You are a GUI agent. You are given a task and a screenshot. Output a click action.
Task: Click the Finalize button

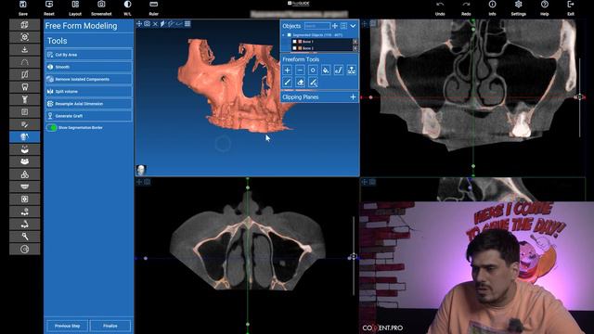tap(110, 326)
